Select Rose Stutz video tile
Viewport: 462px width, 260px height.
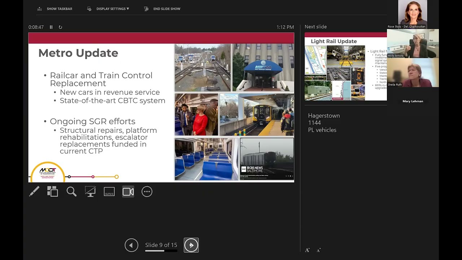pyautogui.click(x=413, y=14)
